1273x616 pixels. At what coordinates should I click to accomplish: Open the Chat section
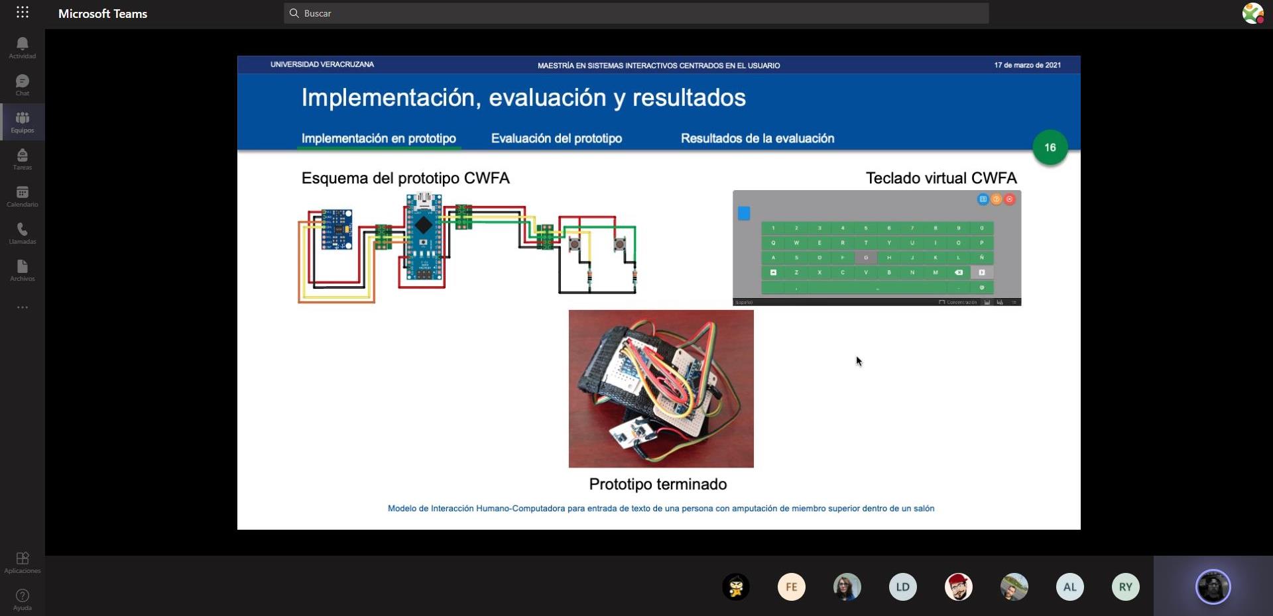(x=22, y=85)
